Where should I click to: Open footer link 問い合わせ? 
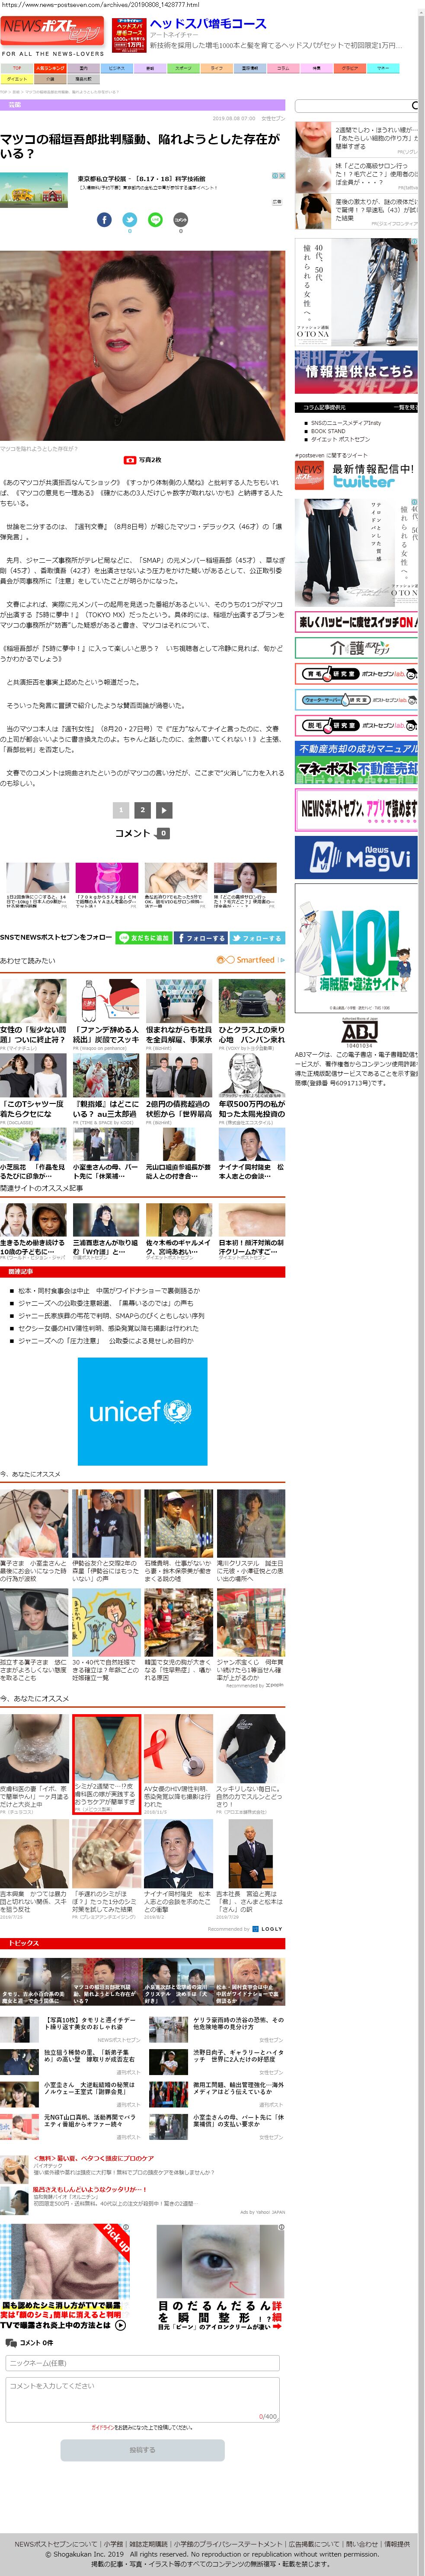tap(362, 2544)
